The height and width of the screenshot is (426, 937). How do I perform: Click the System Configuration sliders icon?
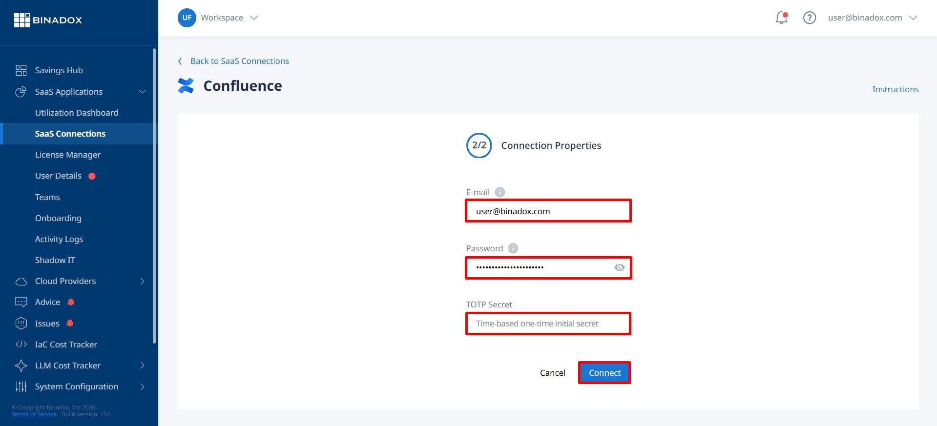(21, 386)
